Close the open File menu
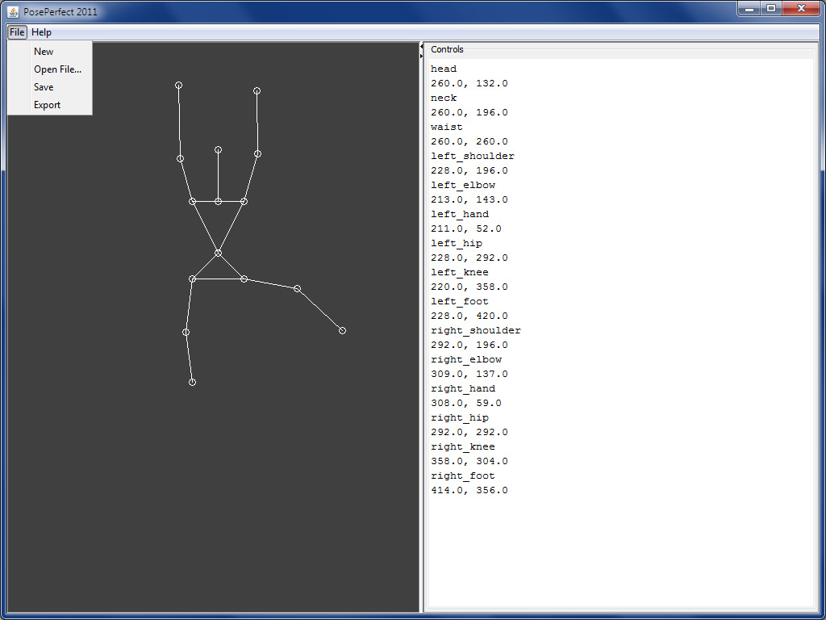This screenshot has width=826, height=620. click(17, 32)
